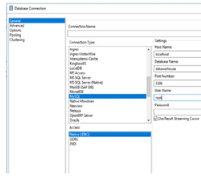Screen dimensions: 201x182
Task: Open the Clustering category
Action: pos(17,40)
